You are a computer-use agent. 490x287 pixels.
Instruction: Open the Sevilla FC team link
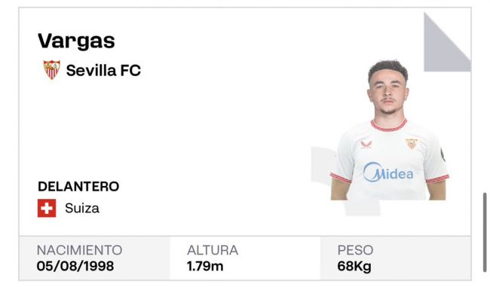pyautogui.click(x=103, y=70)
